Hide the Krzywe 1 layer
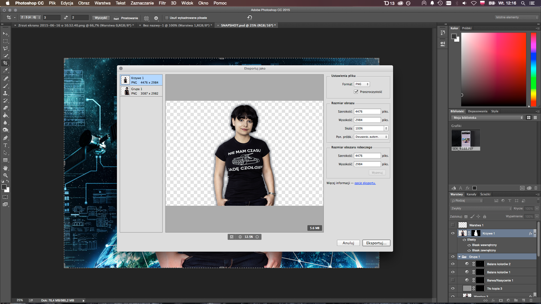Viewport: 541px width, 304px height. 453,233
